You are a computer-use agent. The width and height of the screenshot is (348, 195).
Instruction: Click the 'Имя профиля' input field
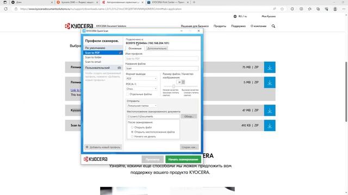[x=162, y=58]
